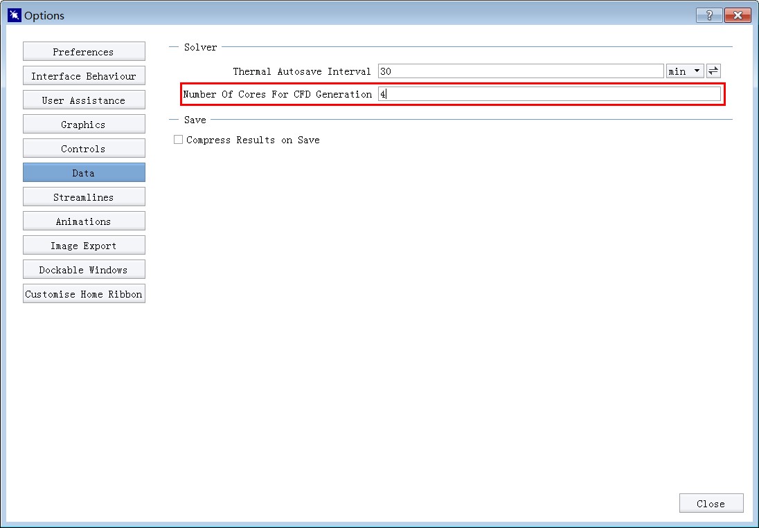Viewport: 759px width, 528px height.
Task: Open the Controls settings page
Action: tap(84, 149)
